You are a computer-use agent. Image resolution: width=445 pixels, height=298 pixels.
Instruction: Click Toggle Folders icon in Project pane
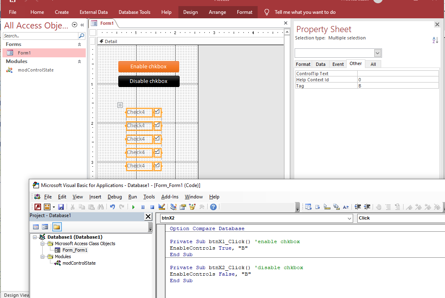point(56,227)
